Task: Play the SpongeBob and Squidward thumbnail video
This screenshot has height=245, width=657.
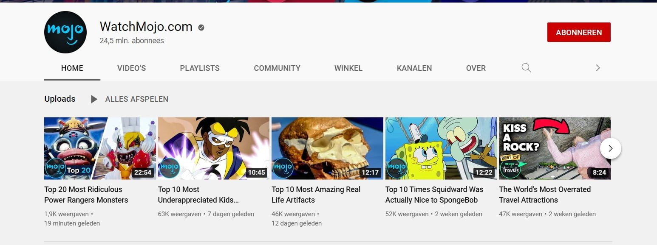Action: (x=441, y=148)
